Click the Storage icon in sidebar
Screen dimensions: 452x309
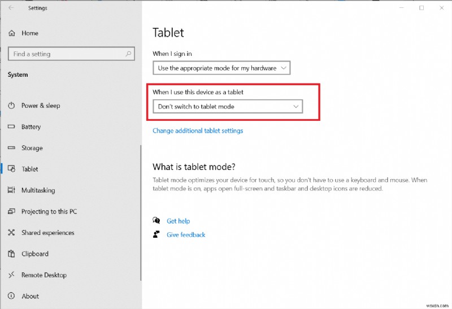coord(11,148)
